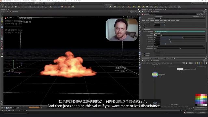
Task: Select the Metaball shelf tool
Action: coord(59,7)
